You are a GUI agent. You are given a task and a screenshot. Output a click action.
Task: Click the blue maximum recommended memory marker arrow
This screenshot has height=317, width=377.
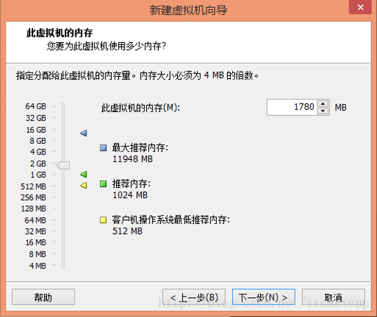(x=84, y=132)
